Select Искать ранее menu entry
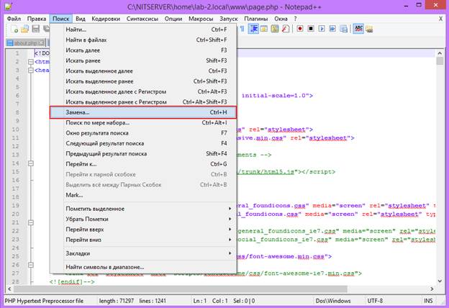Screen dimensions: 449x308 143,60
